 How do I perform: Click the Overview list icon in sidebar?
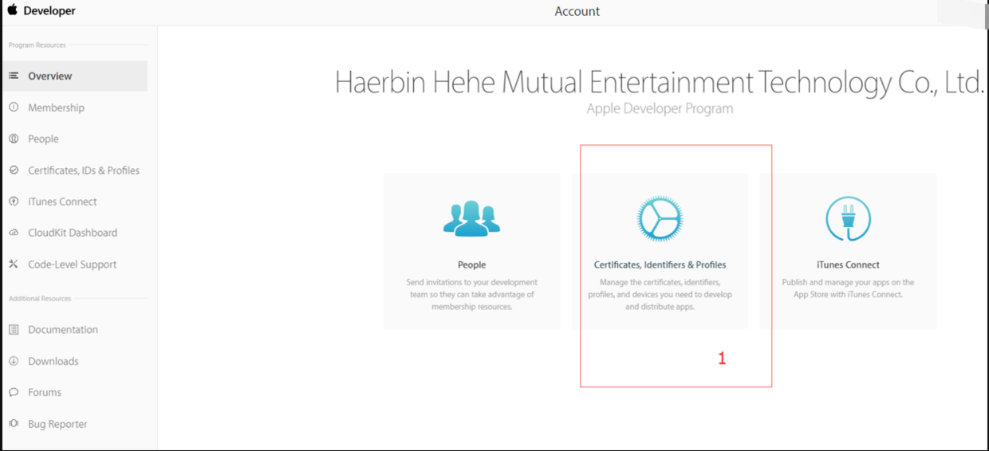point(14,76)
